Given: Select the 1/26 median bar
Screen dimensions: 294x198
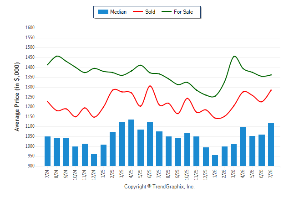Looking at the screenshot, I should pos(215,161).
